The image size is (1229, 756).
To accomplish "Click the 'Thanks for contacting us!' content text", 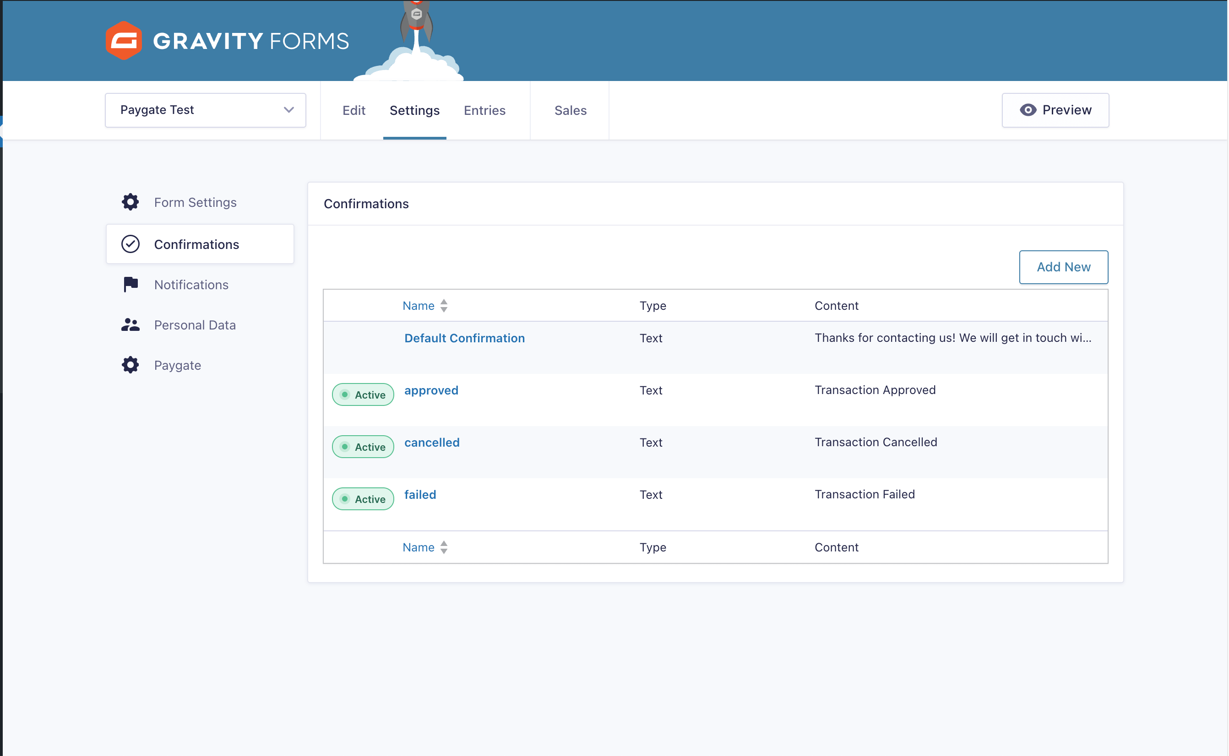I will point(953,338).
